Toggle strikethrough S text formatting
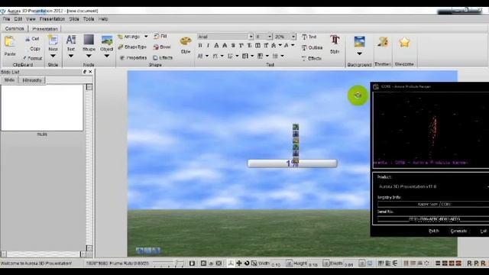The image size is (489, 275). 233,46
